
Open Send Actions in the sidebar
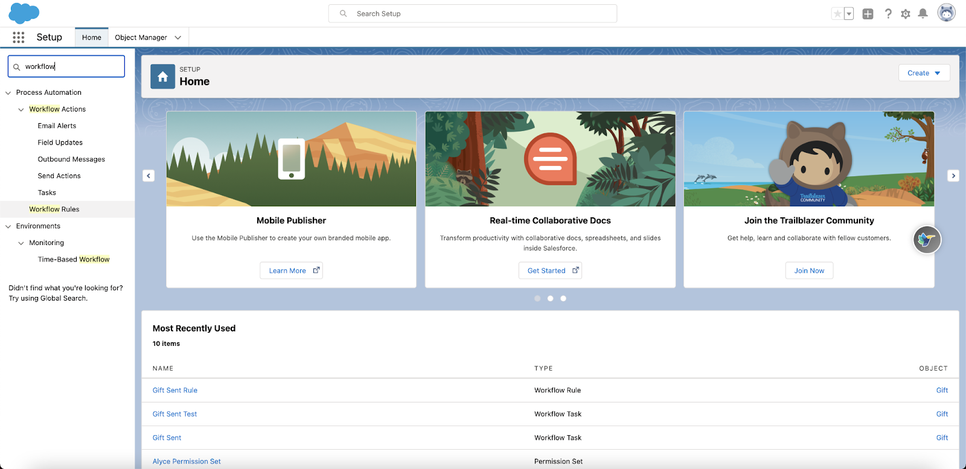coord(59,176)
